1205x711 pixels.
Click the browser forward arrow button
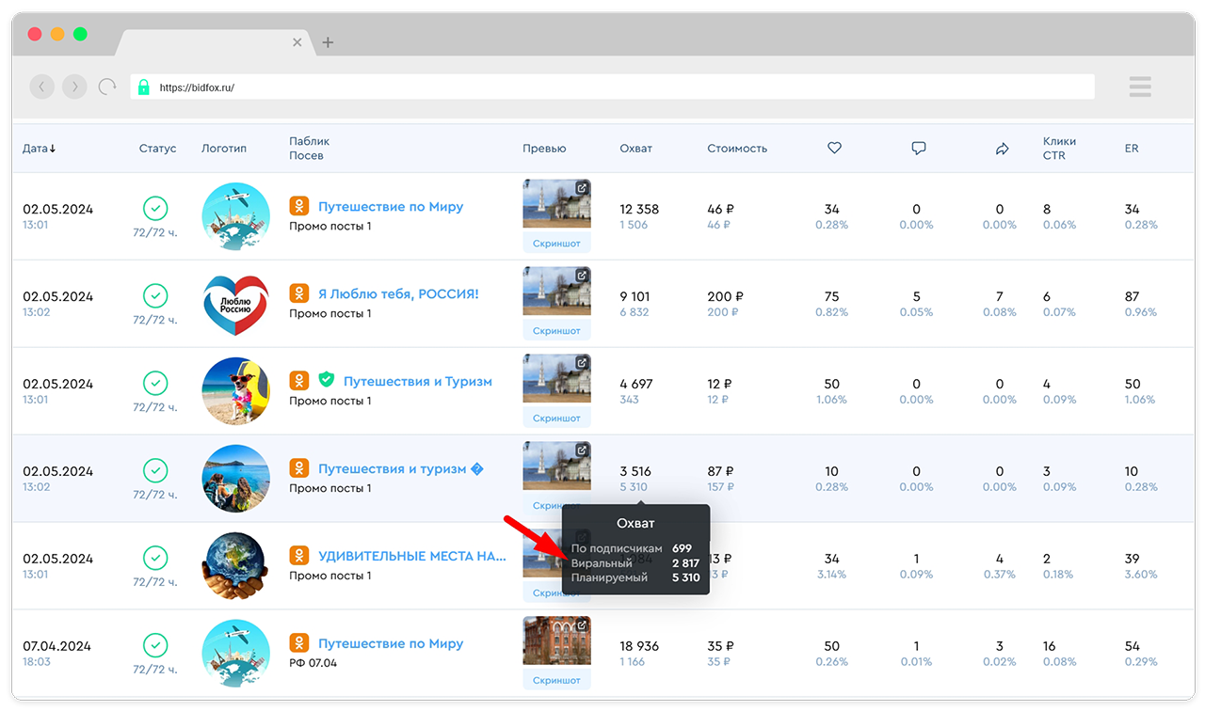tap(74, 87)
